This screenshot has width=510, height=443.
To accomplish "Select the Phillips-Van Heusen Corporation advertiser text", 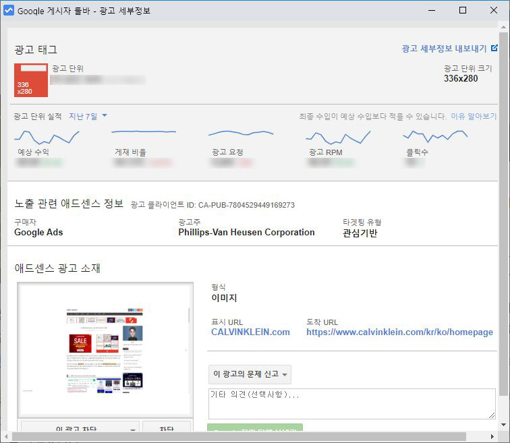I will (246, 233).
